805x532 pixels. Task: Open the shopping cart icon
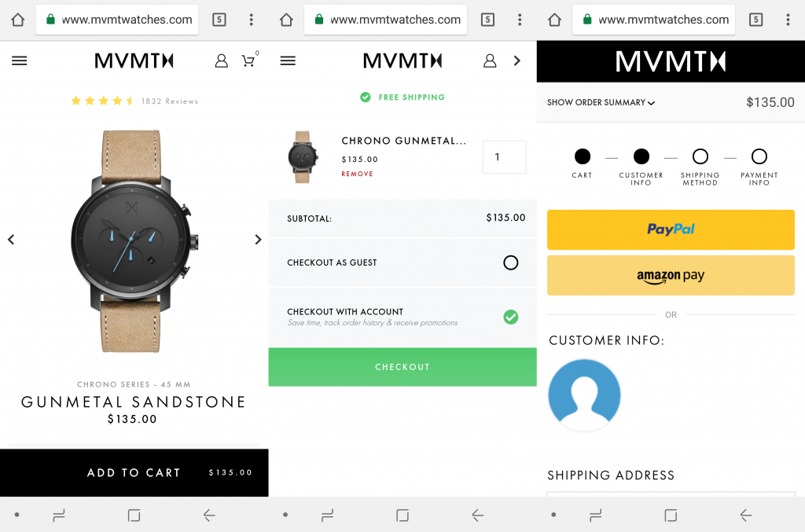(249, 60)
